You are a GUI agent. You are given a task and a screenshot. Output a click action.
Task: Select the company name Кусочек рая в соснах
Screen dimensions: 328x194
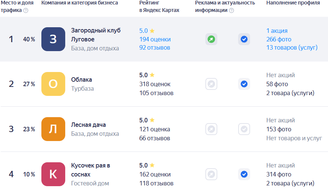pos(91,170)
